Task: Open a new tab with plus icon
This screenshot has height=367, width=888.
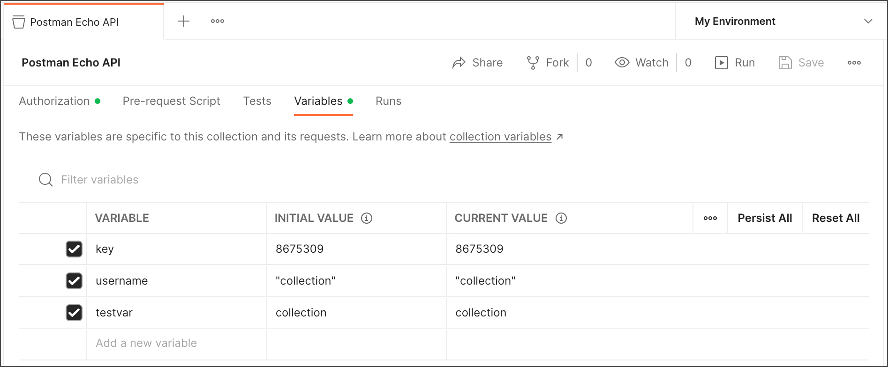Action: [184, 21]
